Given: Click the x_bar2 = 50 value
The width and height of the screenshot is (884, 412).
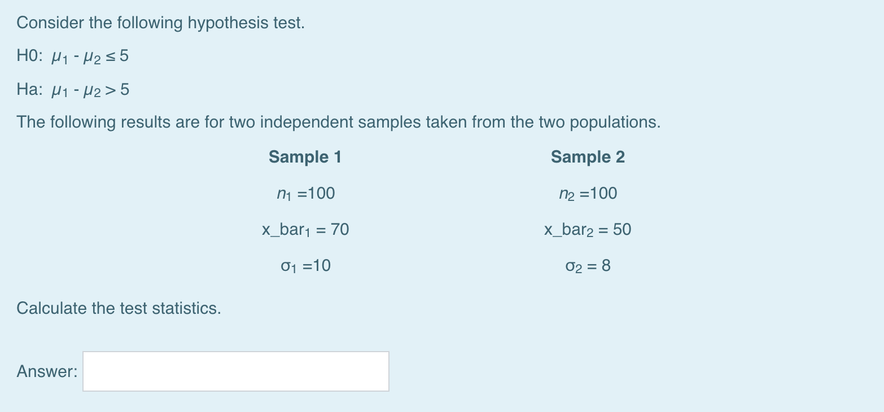Looking at the screenshot, I should coord(587,229).
